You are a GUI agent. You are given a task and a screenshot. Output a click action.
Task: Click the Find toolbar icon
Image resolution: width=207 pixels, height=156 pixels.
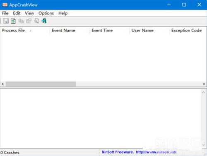click(x=36, y=21)
